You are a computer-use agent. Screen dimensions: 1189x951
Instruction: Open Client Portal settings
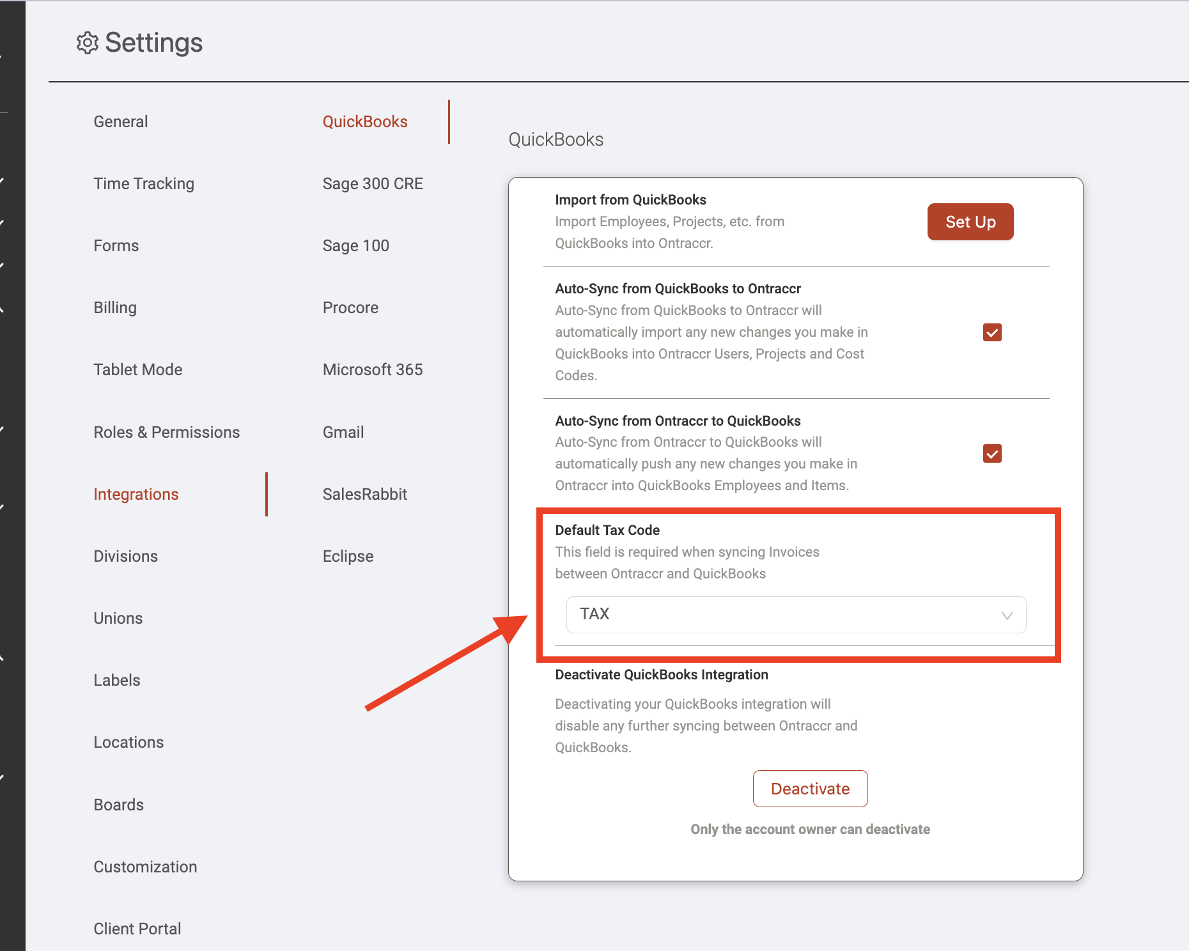137,929
